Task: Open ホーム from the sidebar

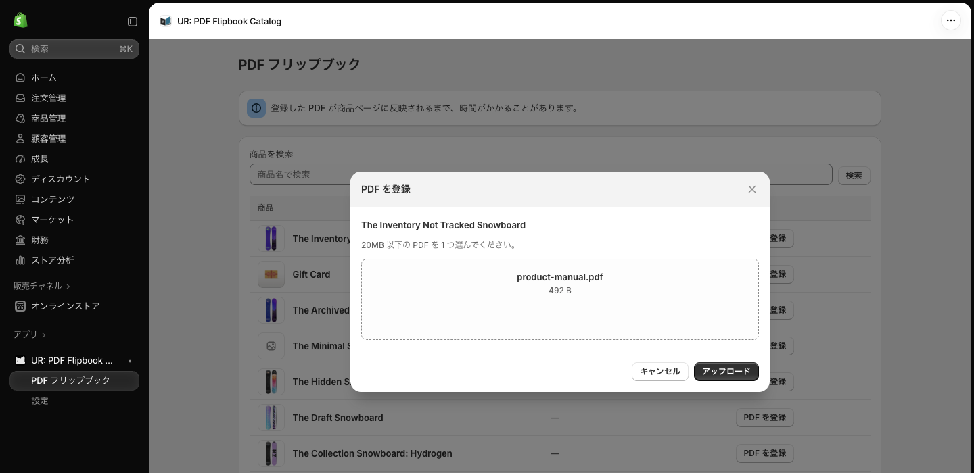Action: (74, 78)
